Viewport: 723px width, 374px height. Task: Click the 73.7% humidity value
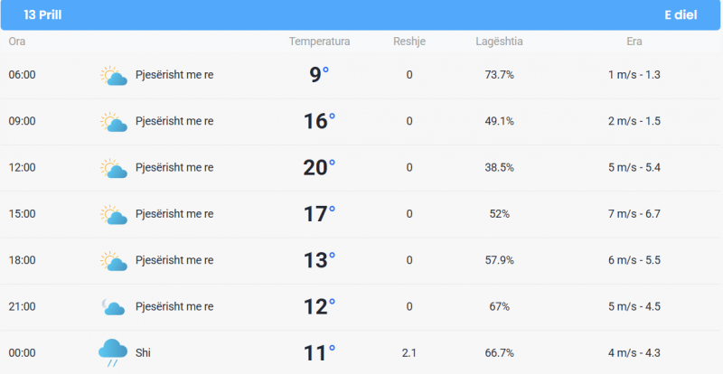coord(500,75)
